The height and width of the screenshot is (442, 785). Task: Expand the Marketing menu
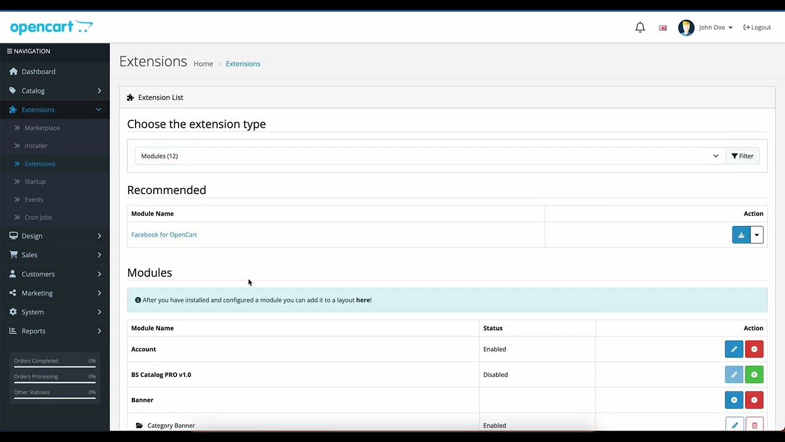coord(55,293)
